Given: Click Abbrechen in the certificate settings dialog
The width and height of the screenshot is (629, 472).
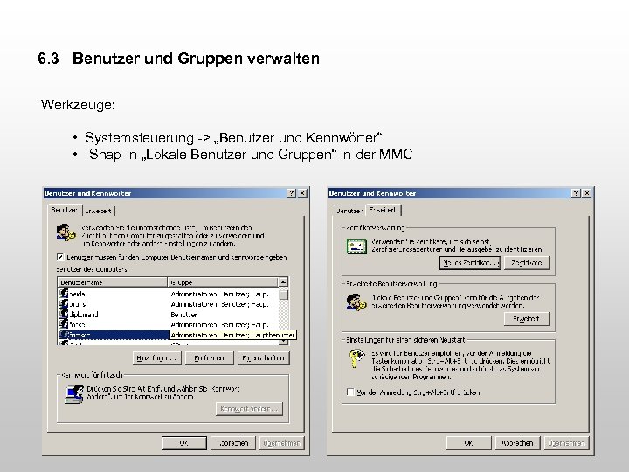Looking at the screenshot, I should [x=517, y=443].
